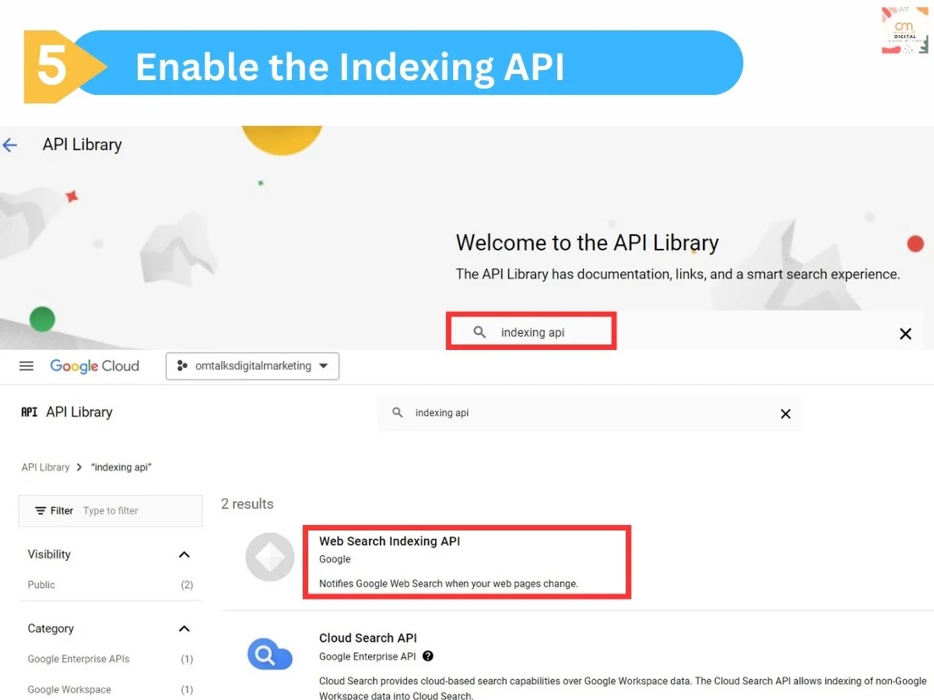Screen dimensions: 934x700
Task: Select the Google Enterprise APIs category filter
Action: tap(79, 659)
